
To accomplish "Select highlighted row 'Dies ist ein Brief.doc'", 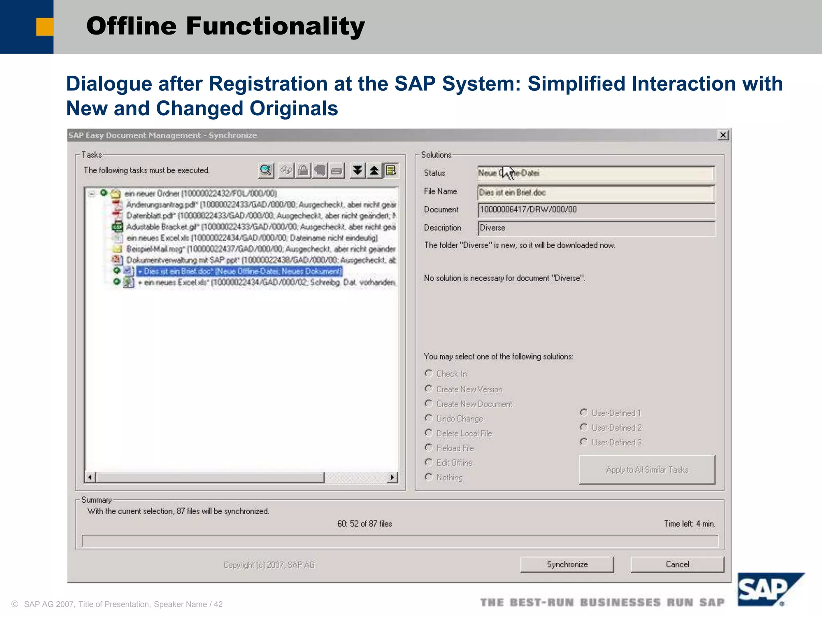I will tap(240, 271).
